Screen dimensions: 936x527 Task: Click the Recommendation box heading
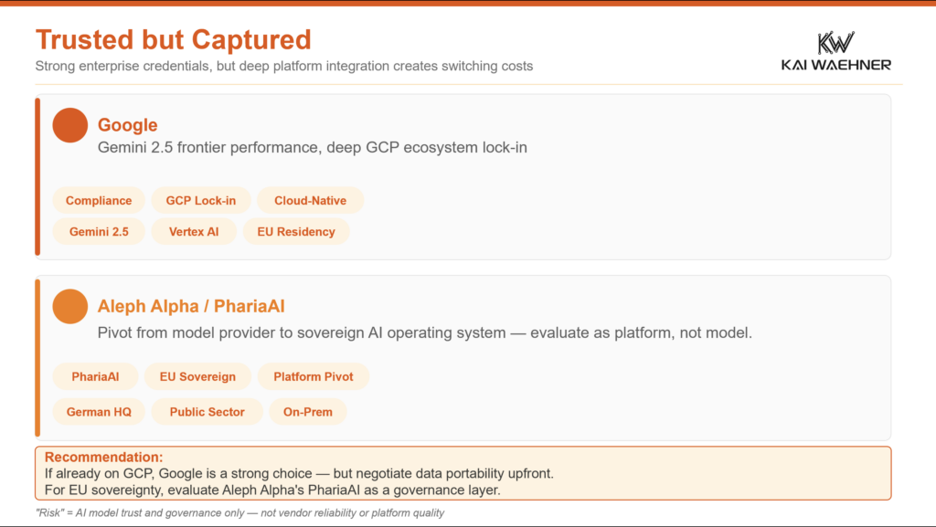[x=103, y=457]
